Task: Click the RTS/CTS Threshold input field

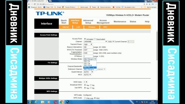Action: tap(88, 50)
